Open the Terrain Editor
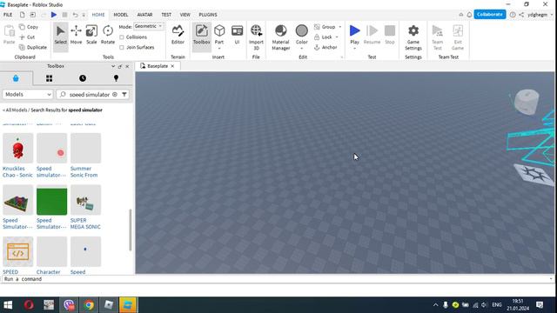 click(x=178, y=36)
